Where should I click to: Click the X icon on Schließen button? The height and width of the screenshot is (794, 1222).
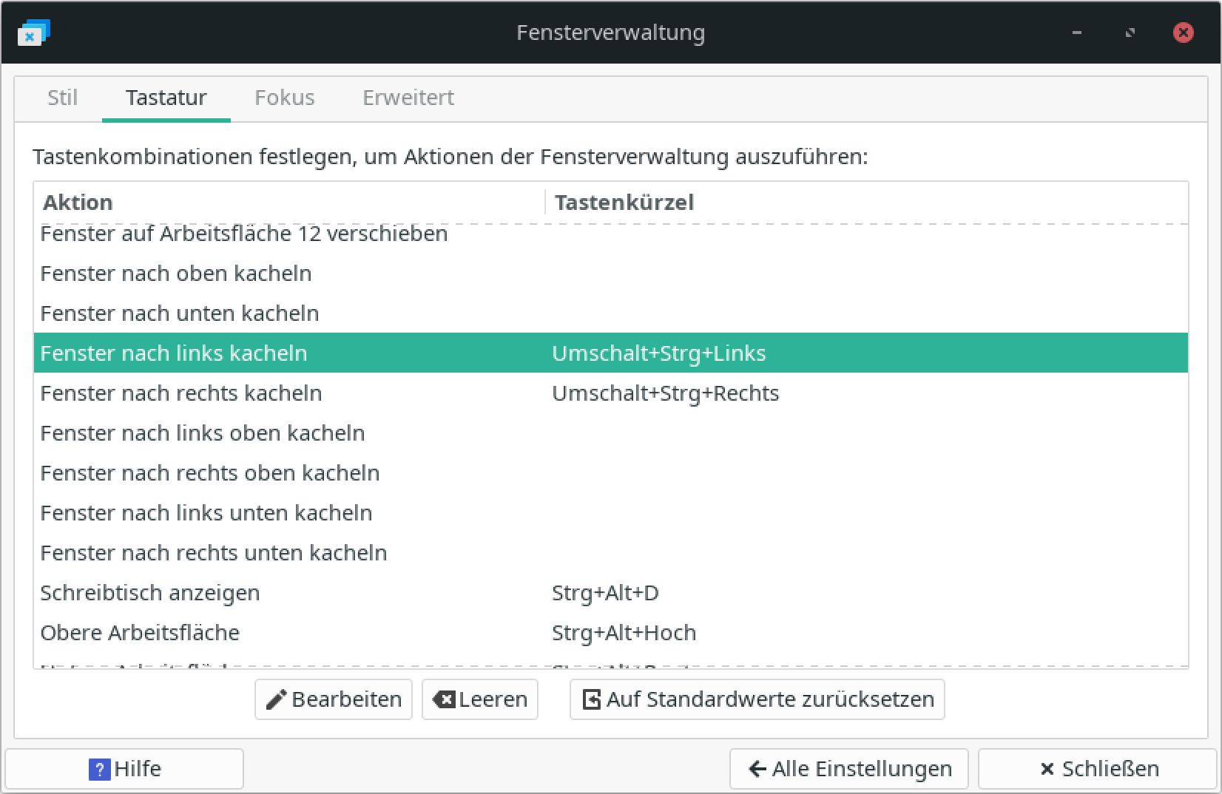(x=1047, y=770)
